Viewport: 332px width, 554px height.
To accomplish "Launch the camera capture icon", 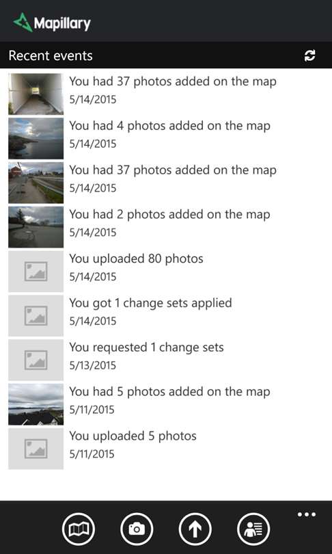I will pos(137,529).
